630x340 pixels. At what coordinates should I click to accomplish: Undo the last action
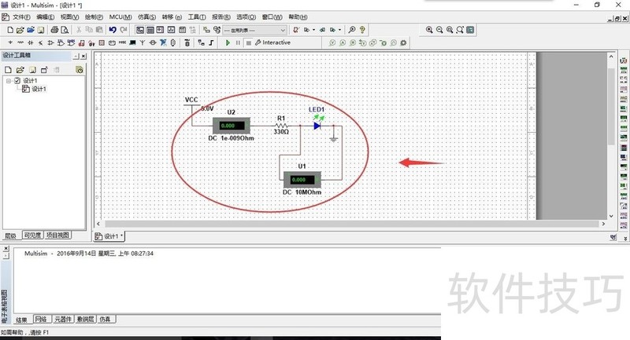tap(113, 30)
